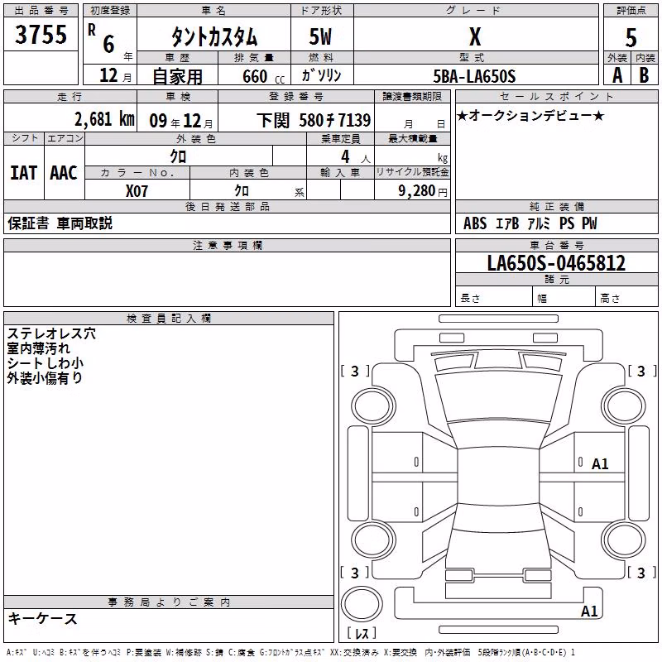Click the sales point ★オークションデビュー★
Screen dimensions: 662x662
click(x=530, y=116)
